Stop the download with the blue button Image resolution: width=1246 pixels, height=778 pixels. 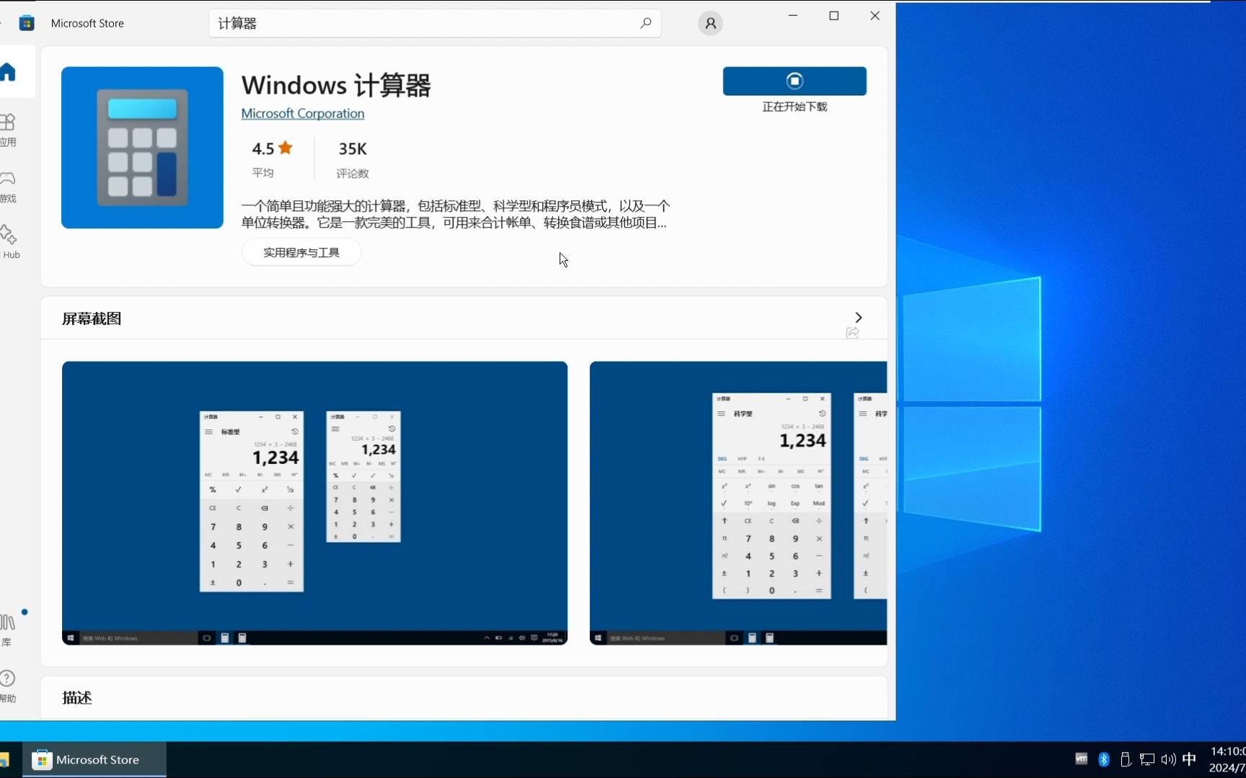[x=795, y=81]
